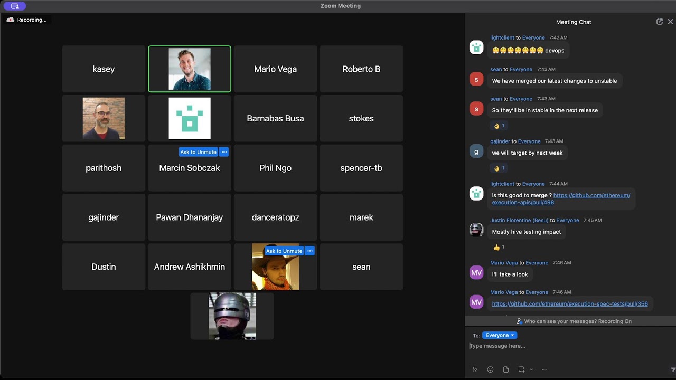Select the Pawan Dhananjay participant tile
The height and width of the screenshot is (380, 676).
click(190, 217)
